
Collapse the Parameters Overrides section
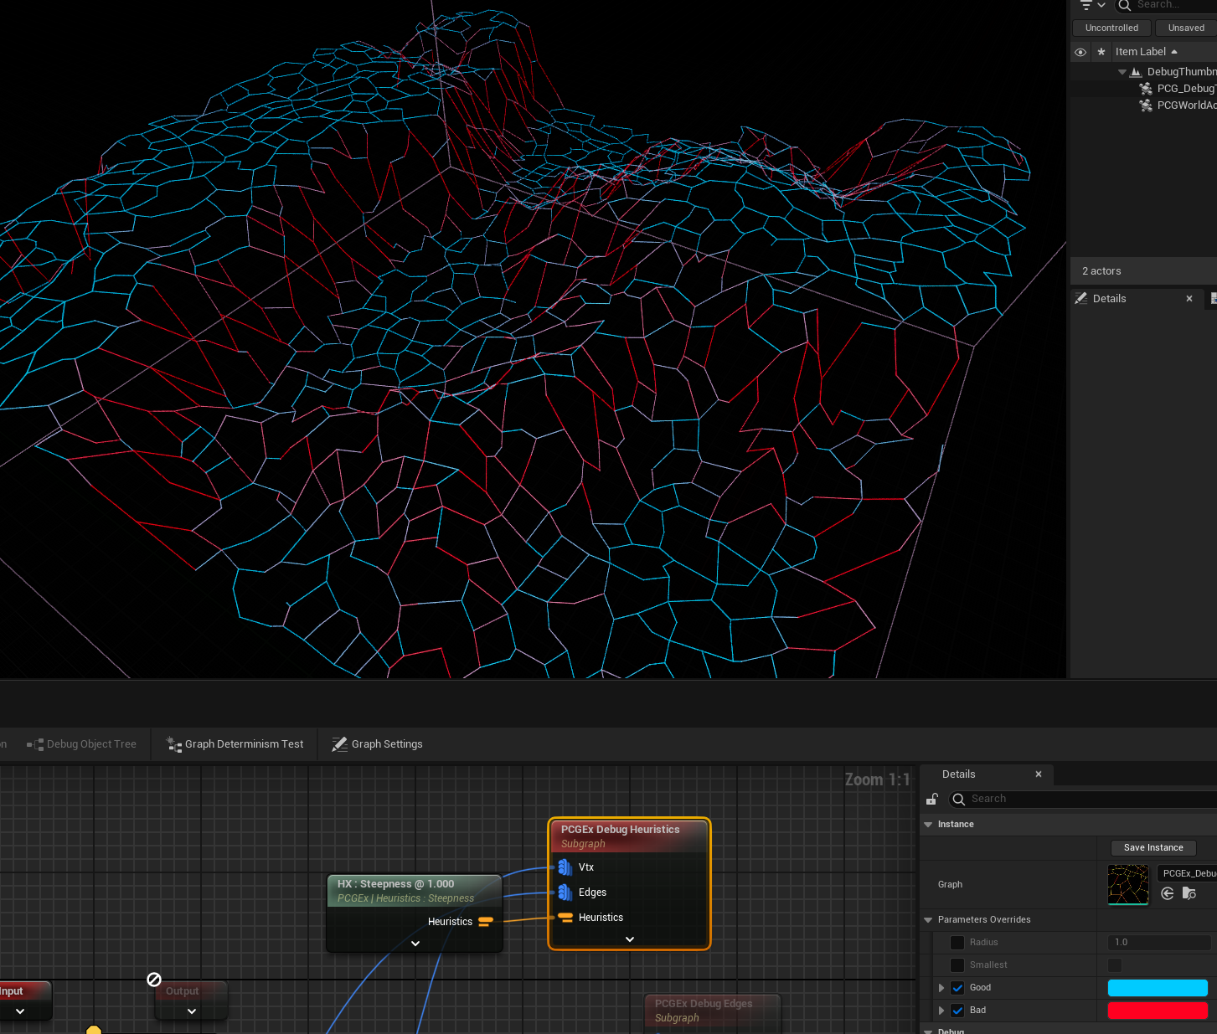(928, 920)
